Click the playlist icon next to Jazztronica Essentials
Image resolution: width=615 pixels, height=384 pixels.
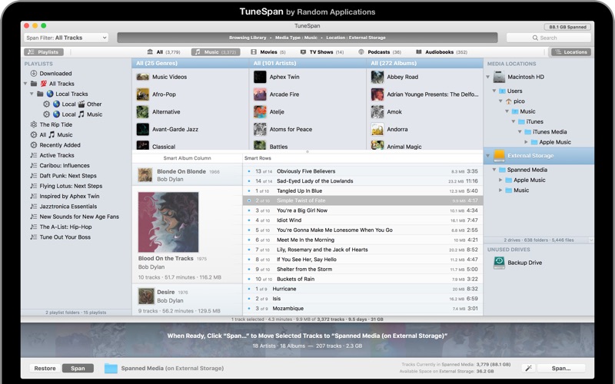point(34,207)
